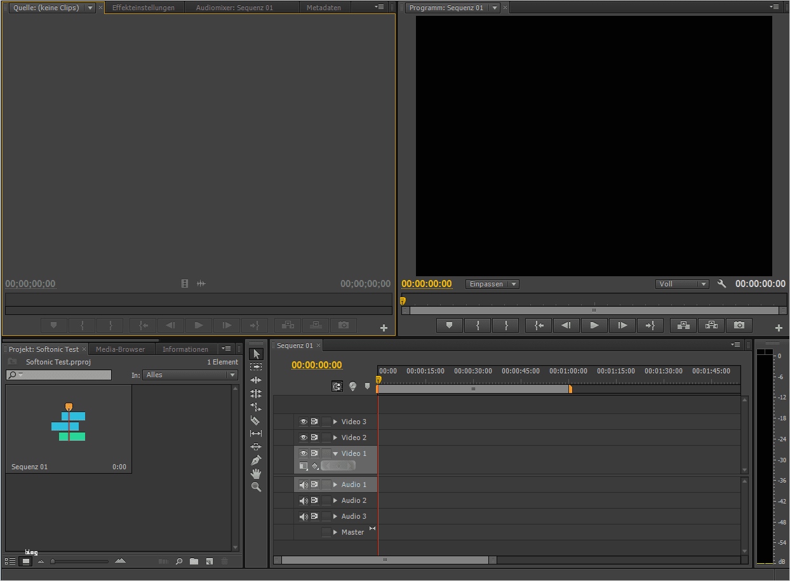
Task: Open the Einpassen zoom level dropdown
Action: (x=492, y=284)
